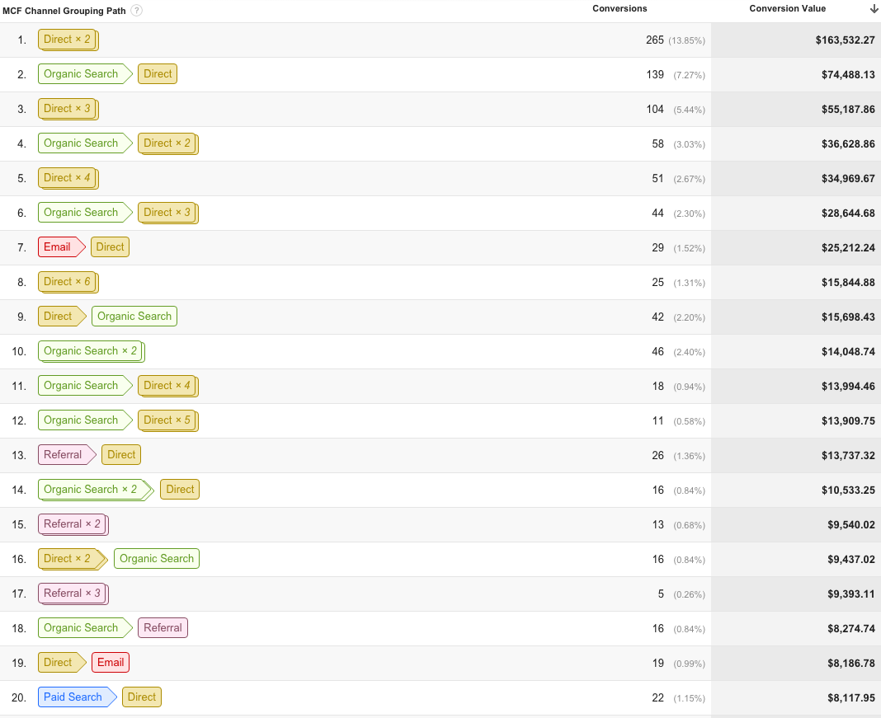The height and width of the screenshot is (718, 881).
Task: Select the Referral × 2 tag in row 15
Action: [x=73, y=524]
